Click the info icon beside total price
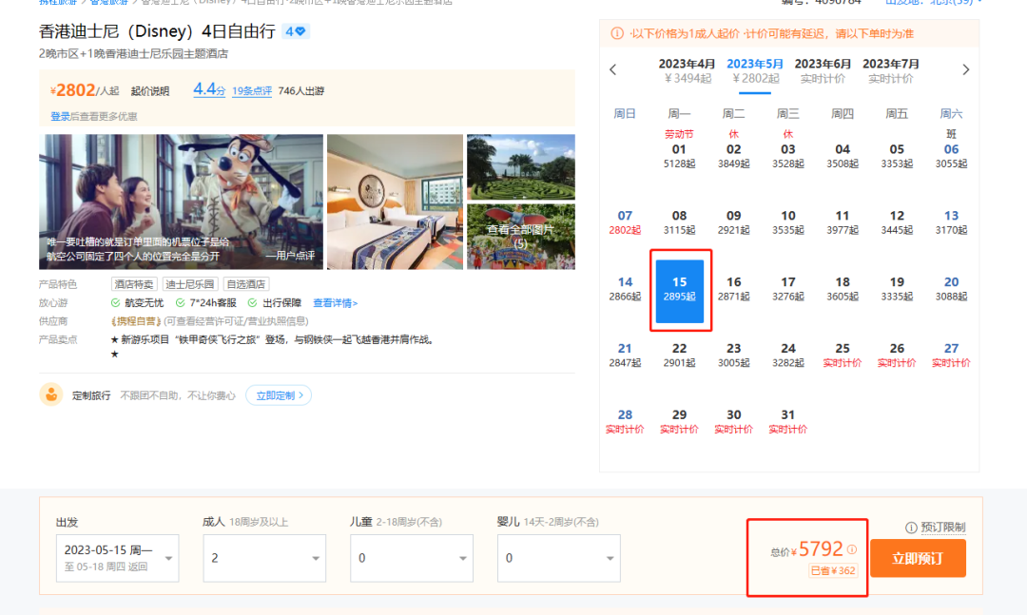Screen dimensions: 1027x615 [x=852, y=549]
